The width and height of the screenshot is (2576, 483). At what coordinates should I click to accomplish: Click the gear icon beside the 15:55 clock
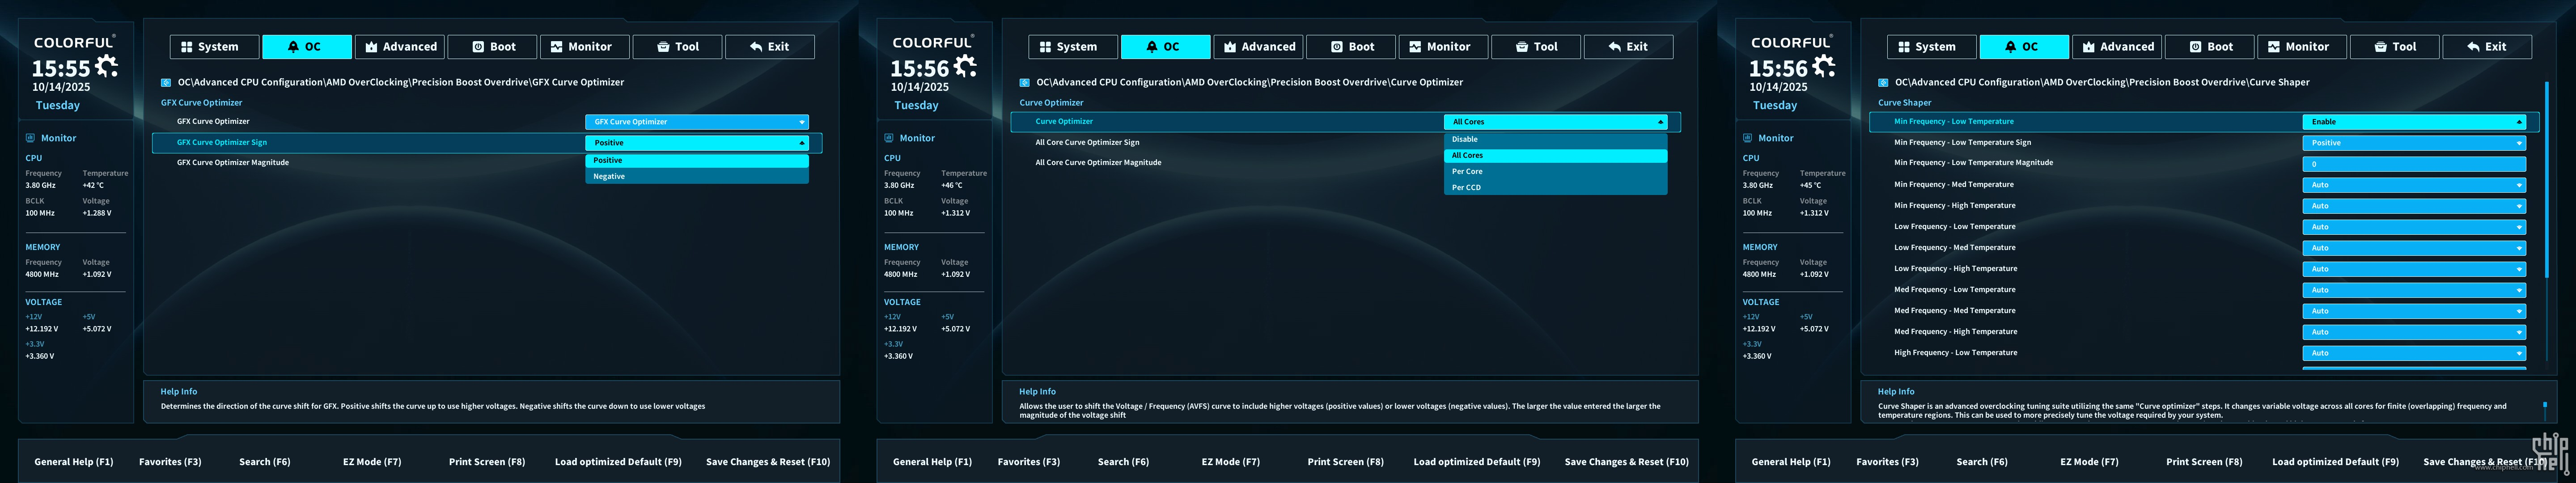[107, 67]
